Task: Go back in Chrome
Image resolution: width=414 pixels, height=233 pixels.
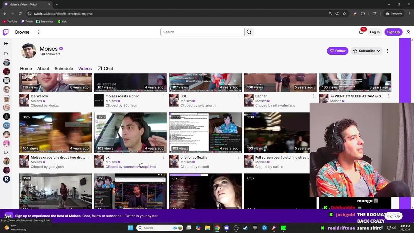Action: [5, 14]
